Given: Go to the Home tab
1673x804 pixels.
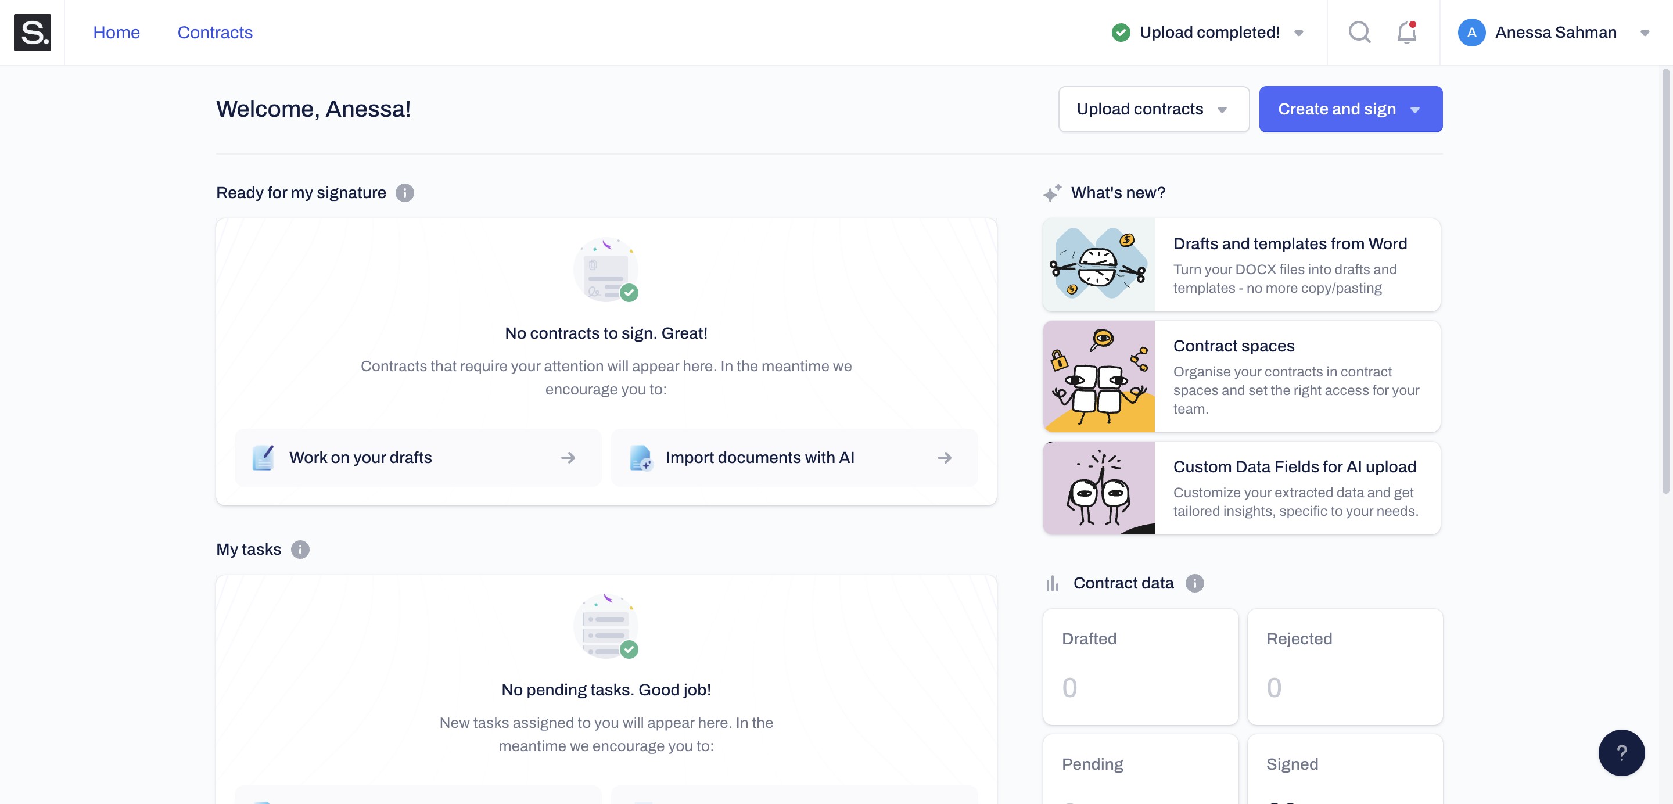Looking at the screenshot, I should click(116, 33).
